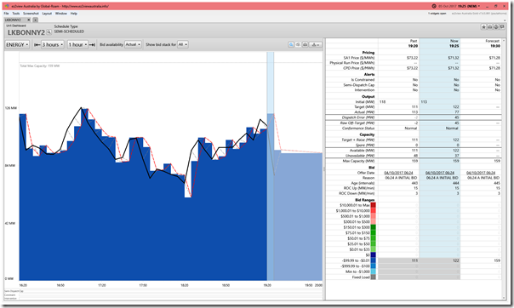Screen dimensions: 514x308
Task: Open Now column offer date link
Action: (440, 173)
